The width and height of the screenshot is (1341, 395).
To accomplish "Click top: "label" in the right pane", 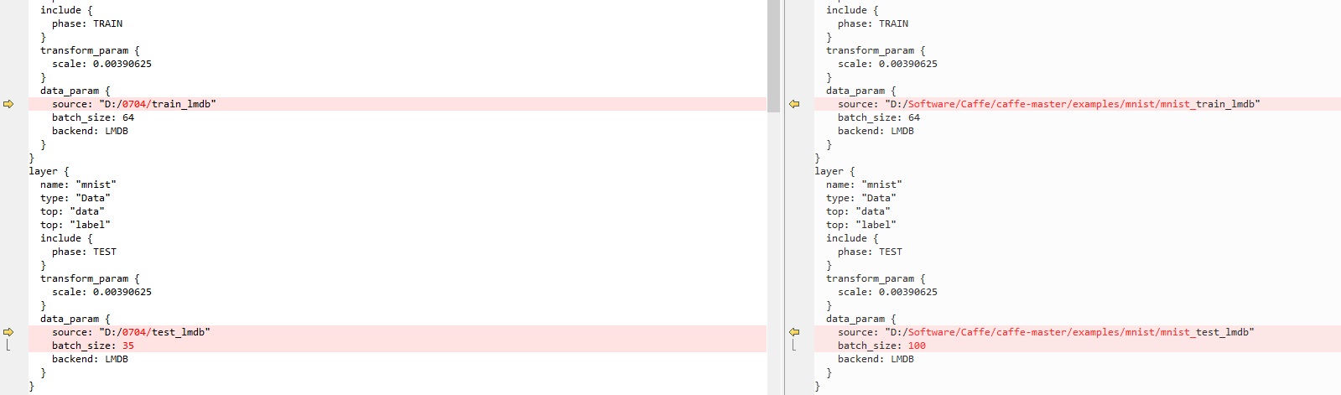I will point(861,225).
